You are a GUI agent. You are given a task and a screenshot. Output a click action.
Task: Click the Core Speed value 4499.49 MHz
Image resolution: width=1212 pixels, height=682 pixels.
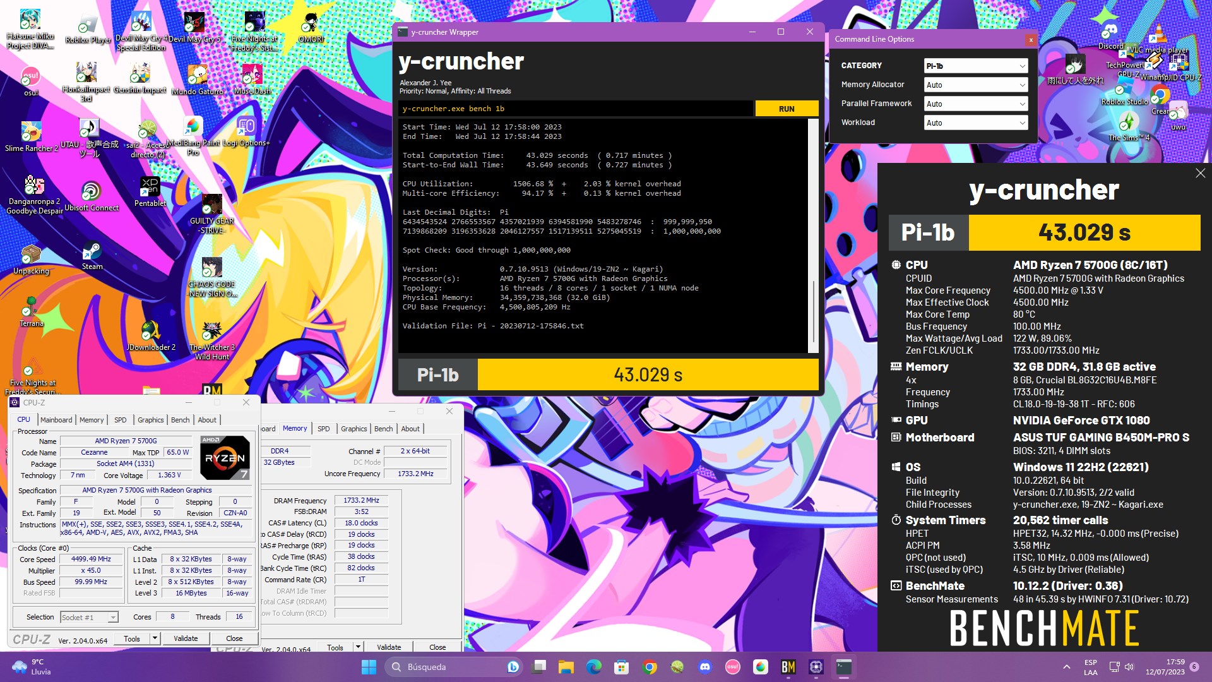[x=91, y=559]
